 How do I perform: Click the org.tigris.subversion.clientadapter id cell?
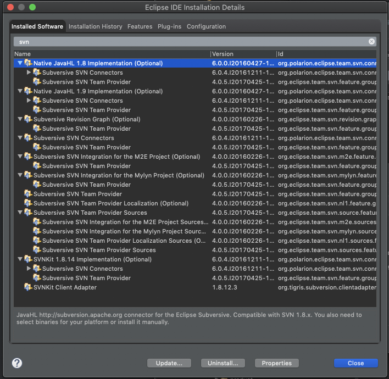[327, 287]
